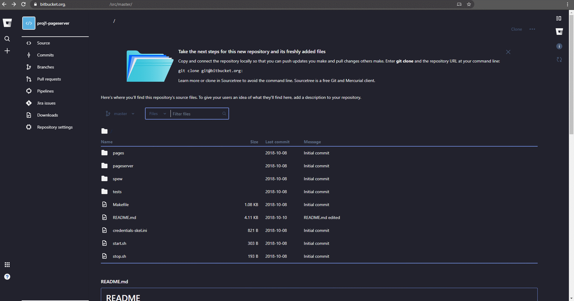Click the Pipelines icon
The image size is (574, 301).
point(29,91)
